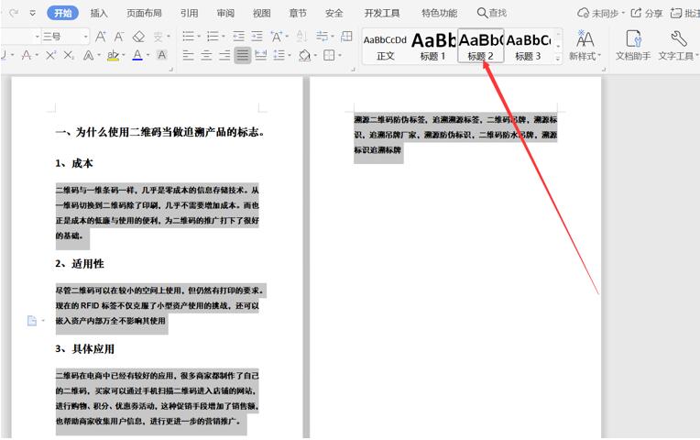
Task: Toggle justified text alignment
Action: click(x=242, y=56)
